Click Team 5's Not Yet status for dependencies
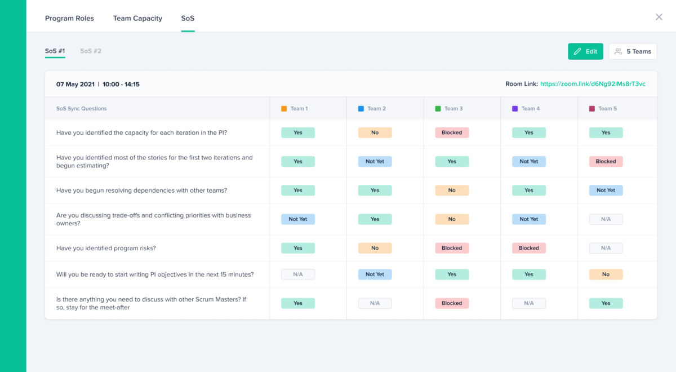 tap(606, 191)
